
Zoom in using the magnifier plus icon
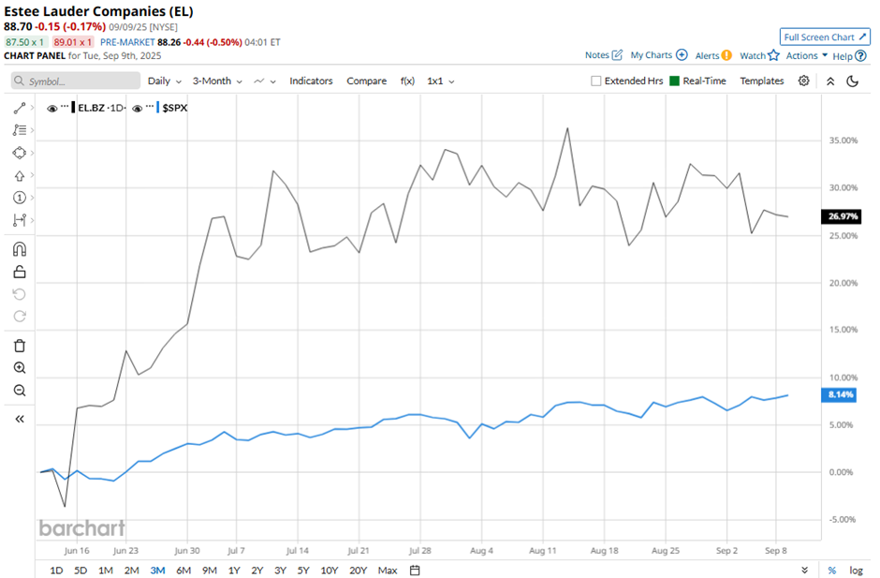[19, 368]
